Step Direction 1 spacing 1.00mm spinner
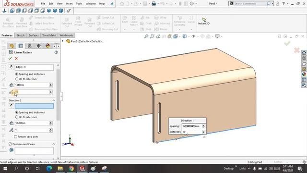Image resolution: width=307 pixels, height=173 pixels. coord(51,85)
